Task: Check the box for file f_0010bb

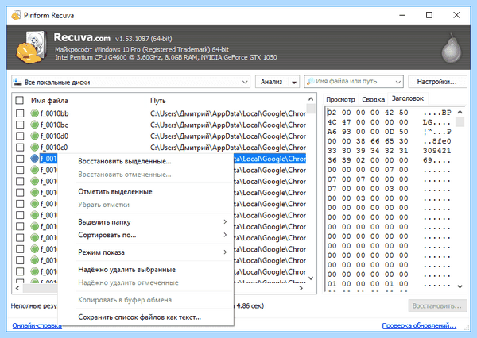Action: (20, 113)
